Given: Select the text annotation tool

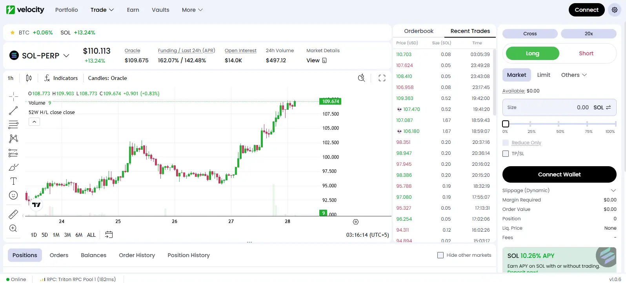Looking at the screenshot, I should click(13, 181).
